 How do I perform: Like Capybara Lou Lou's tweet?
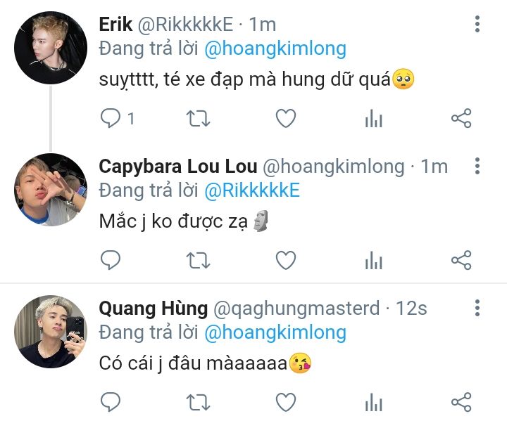tap(286, 260)
